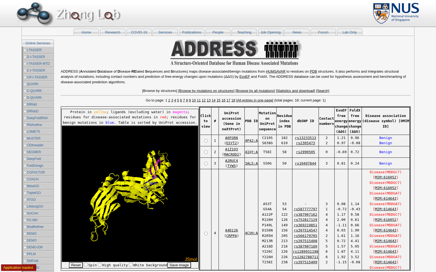
Task: Click the ADDRESS database banner
Action: click(235, 53)
